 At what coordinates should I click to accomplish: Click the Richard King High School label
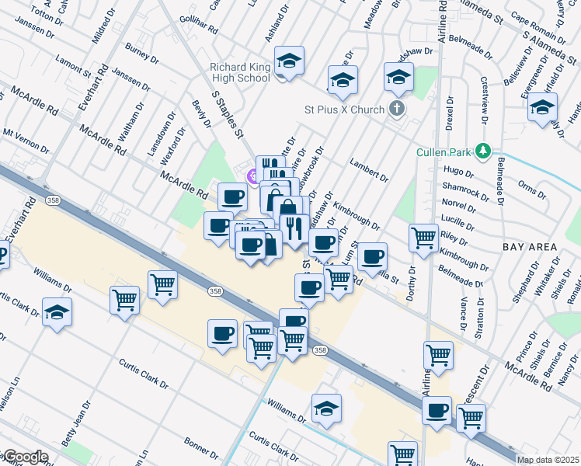pos(240,73)
